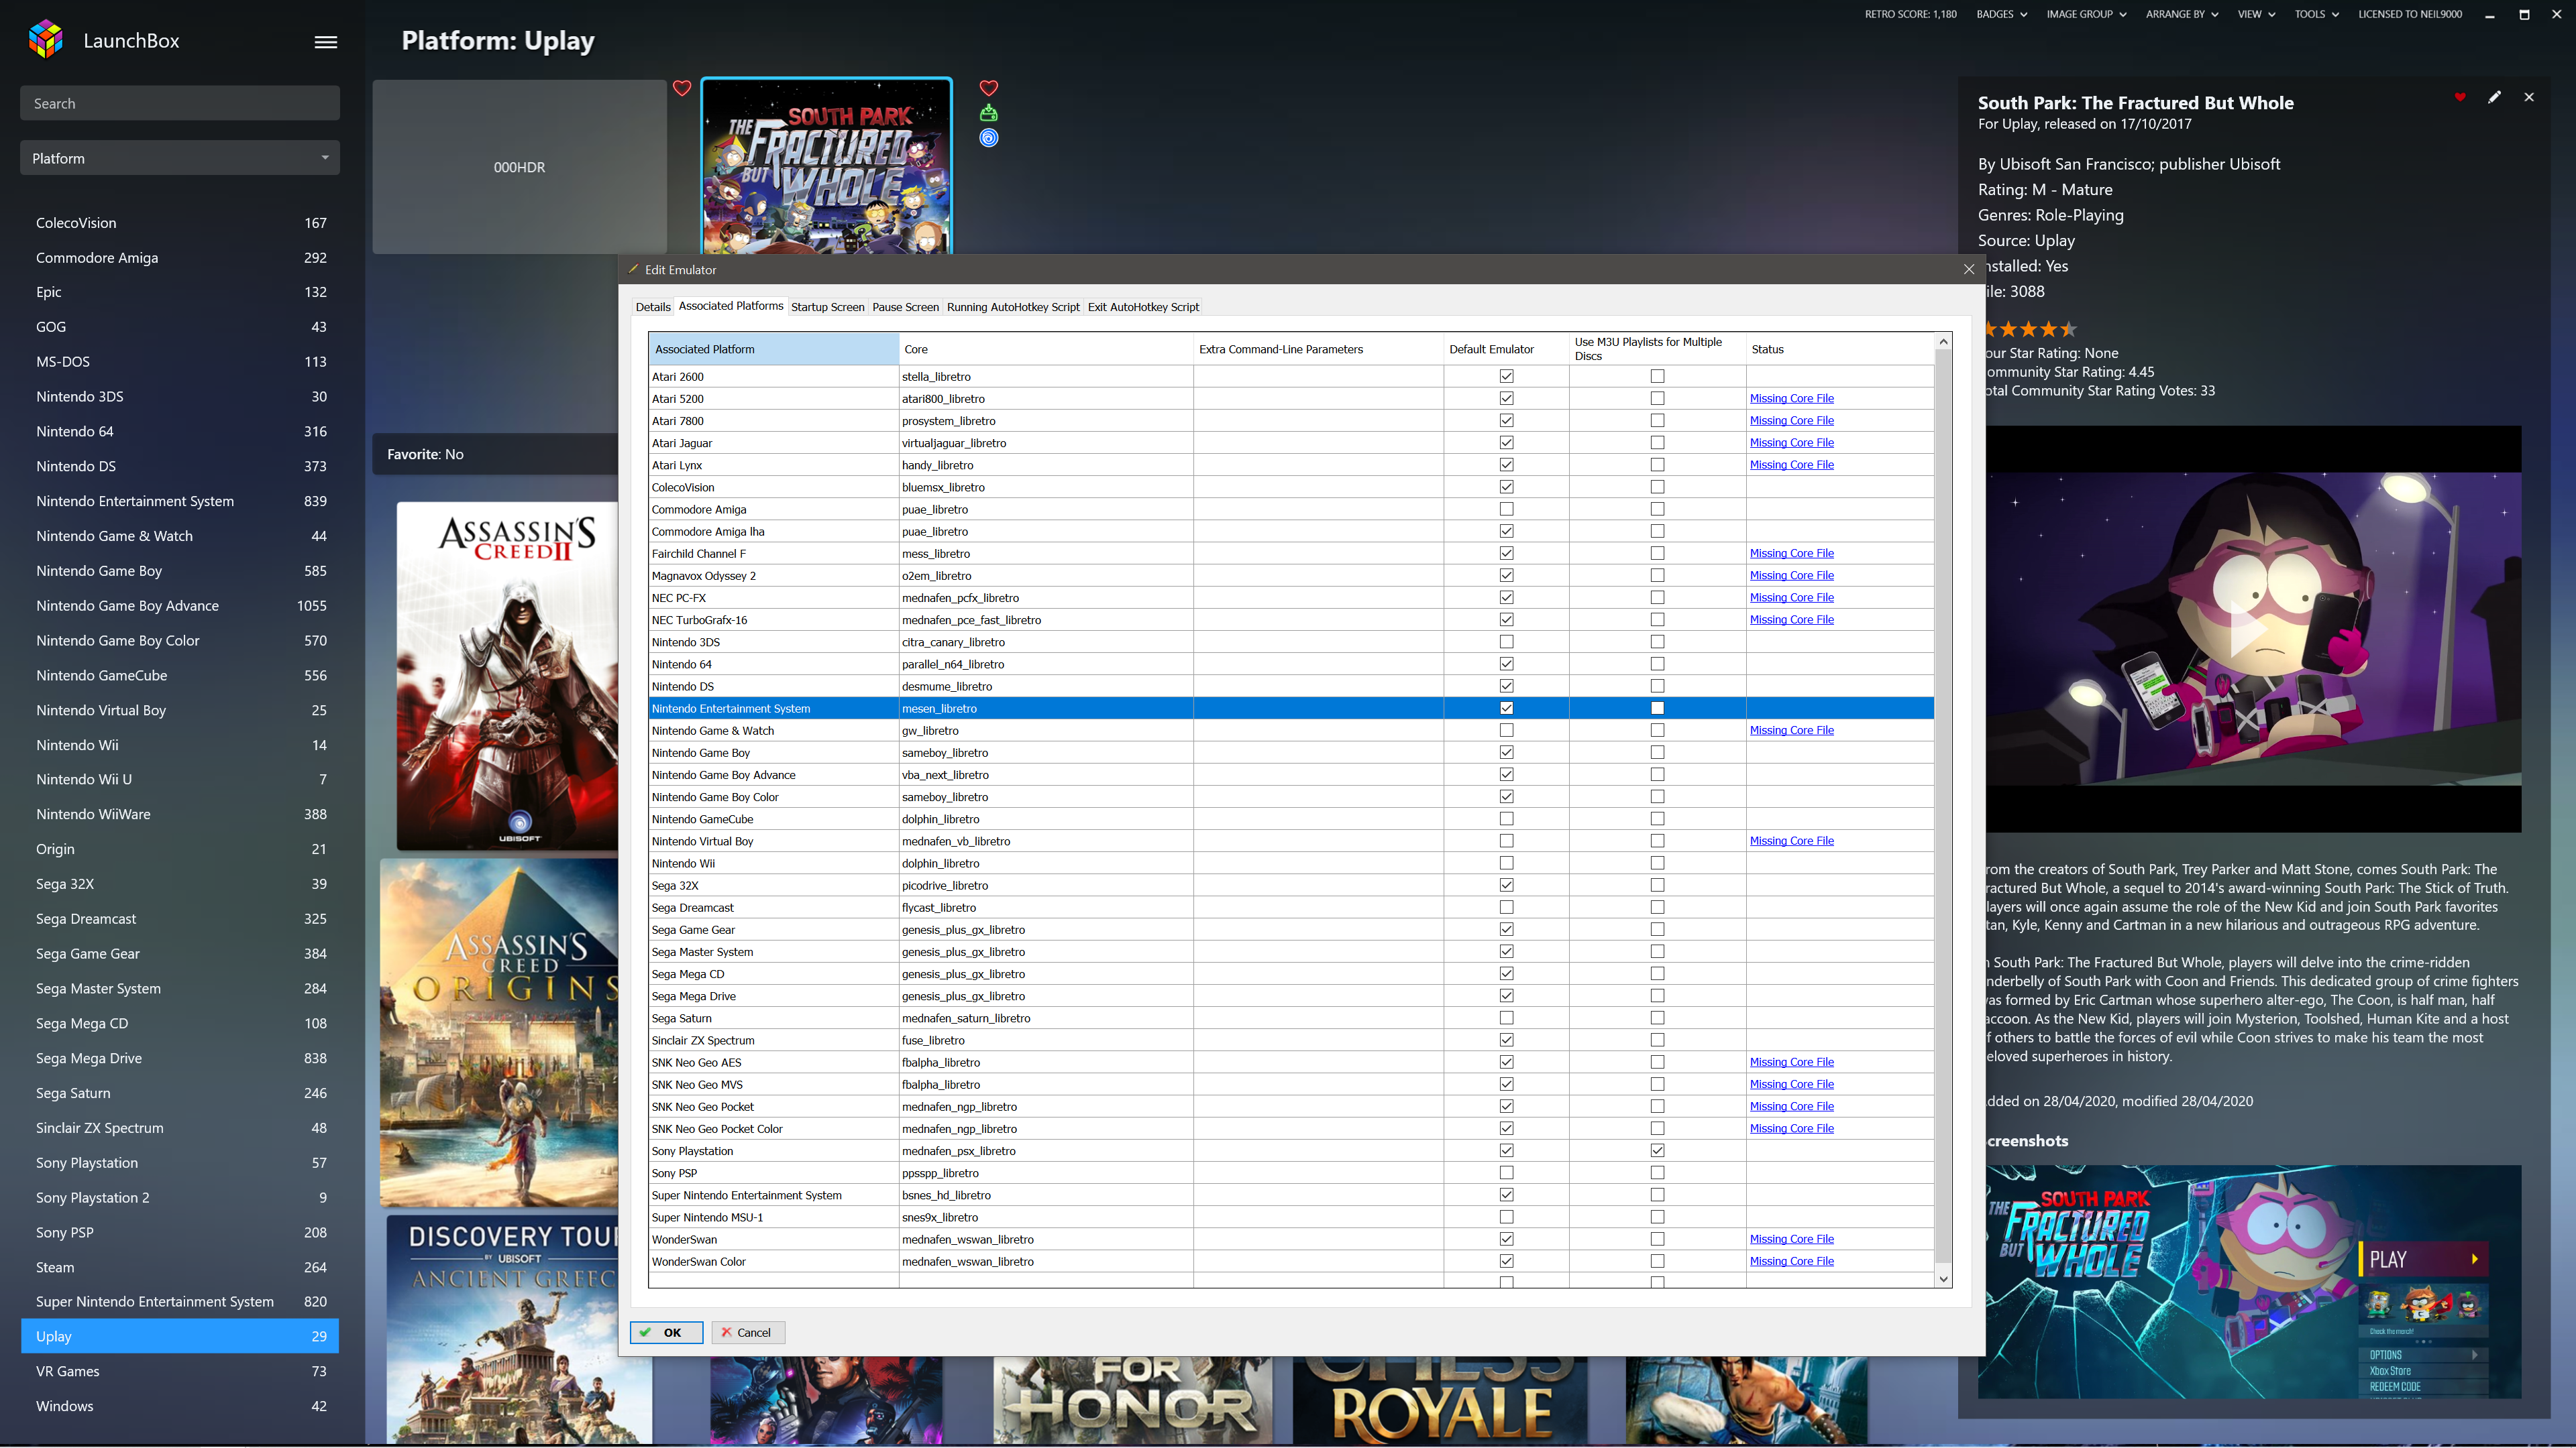This screenshot has width=2576, height=1448.
Task: Click the sidebar Search field
Action: (x=180, y=103)
